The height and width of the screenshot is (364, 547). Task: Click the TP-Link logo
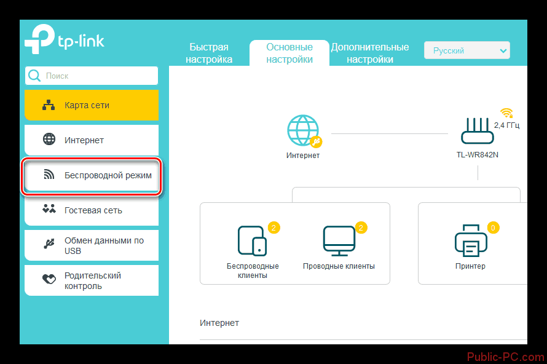coord(65,41)
